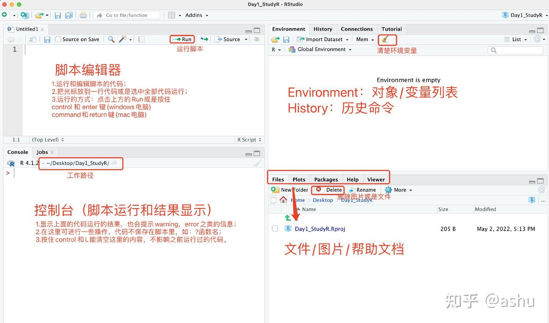Expand the Source options dropdown arrow
Screen dimensions: 549x323
tap(246, 39)
